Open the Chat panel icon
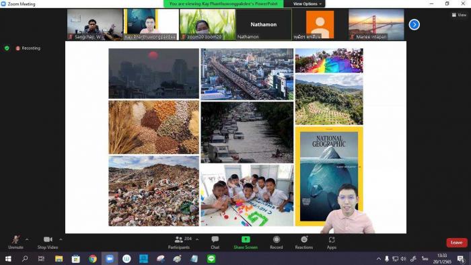Viewport: 471px width, 265px height. click(x=215, y=239)
